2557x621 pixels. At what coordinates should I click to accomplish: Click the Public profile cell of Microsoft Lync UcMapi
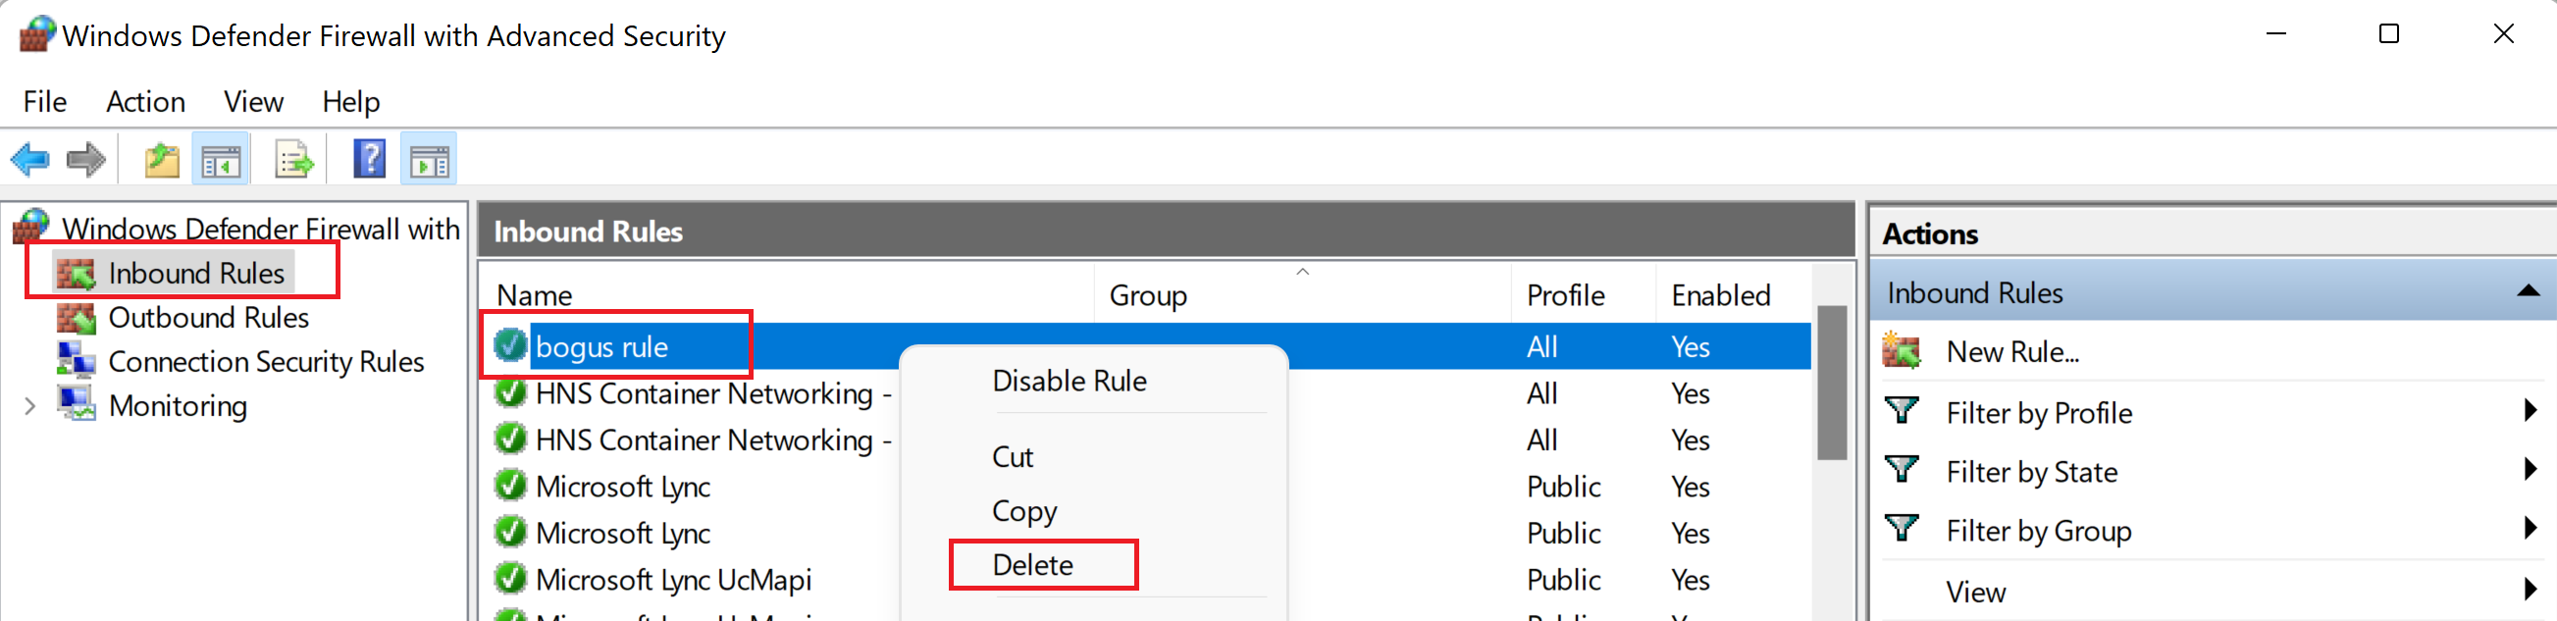point(1563,580)
